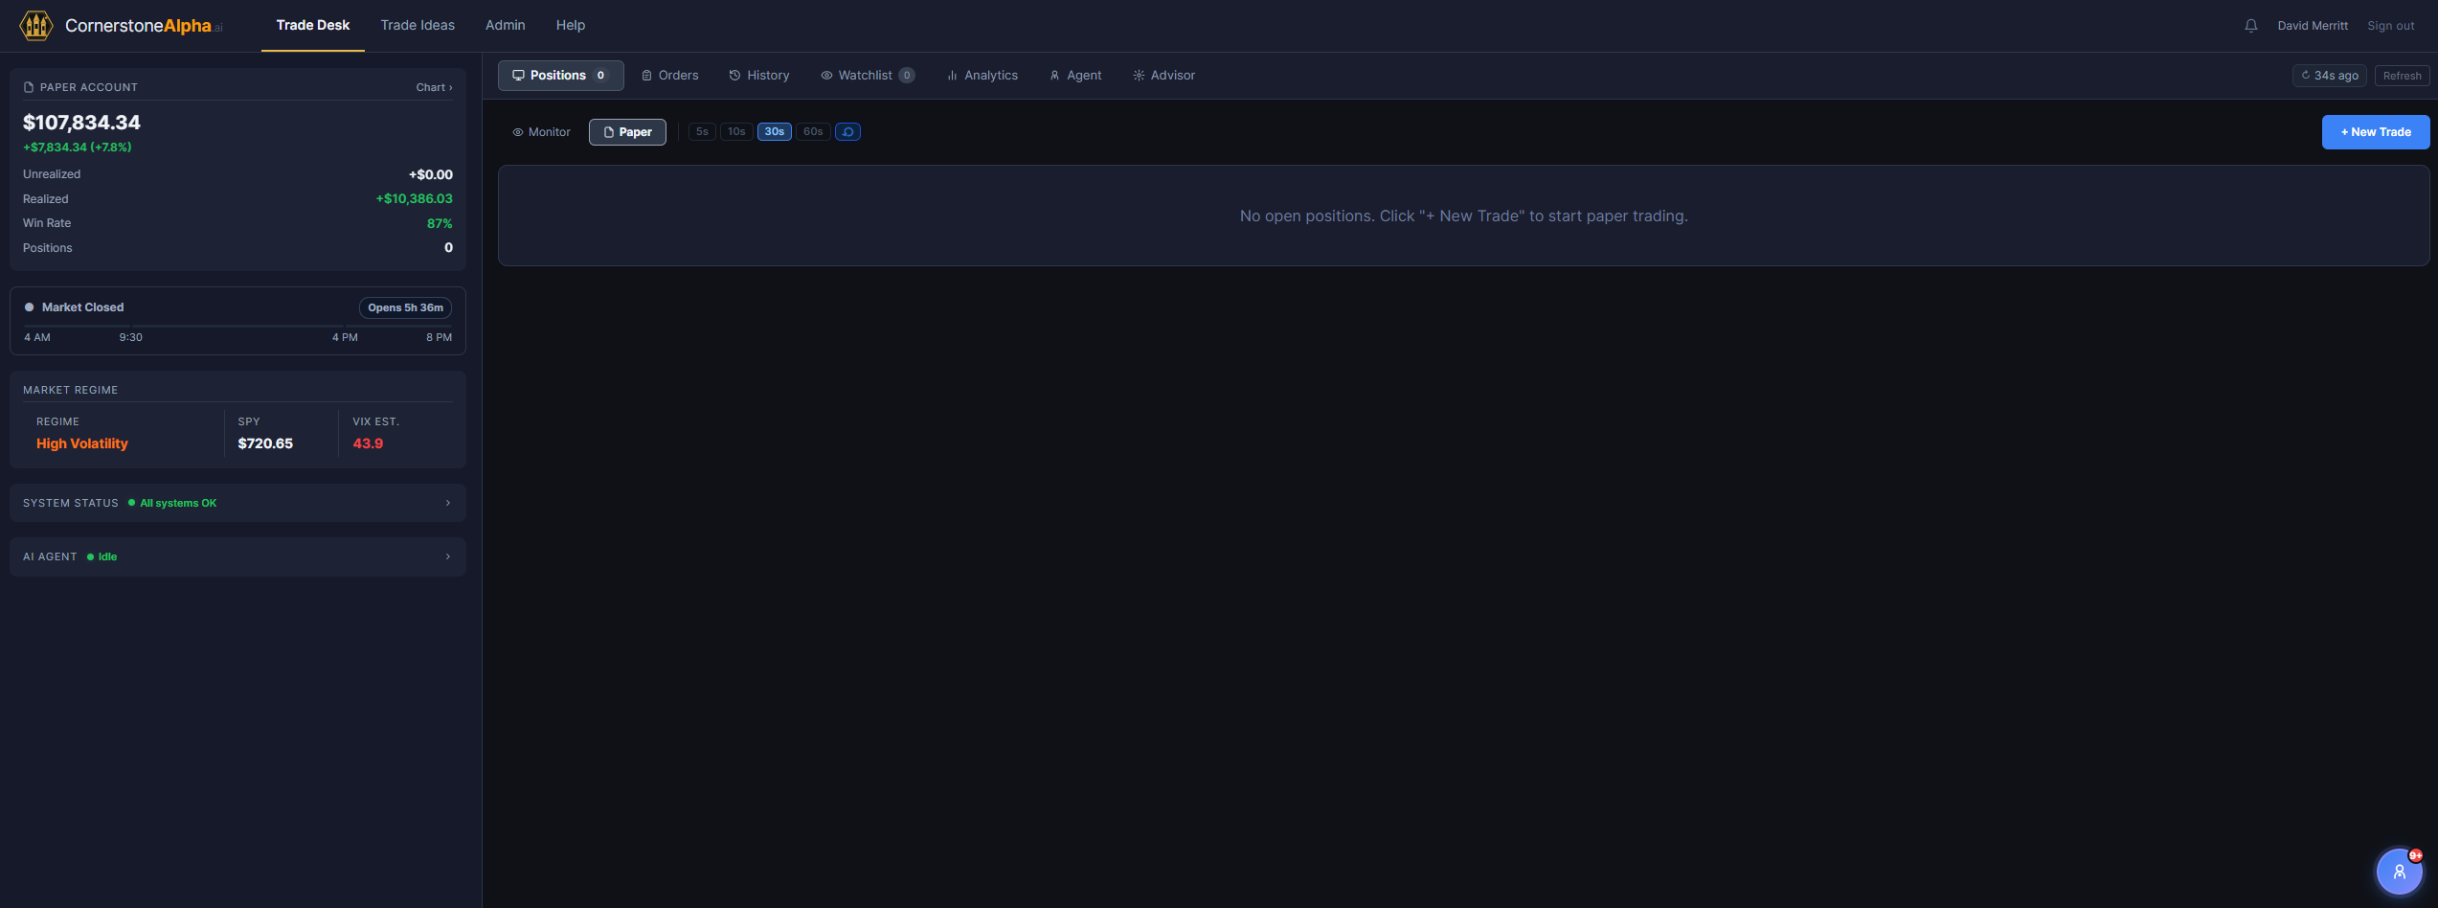Click the SPY price $720.65
This screenshot has width=2438, height=908.
(x=265, y=443)
